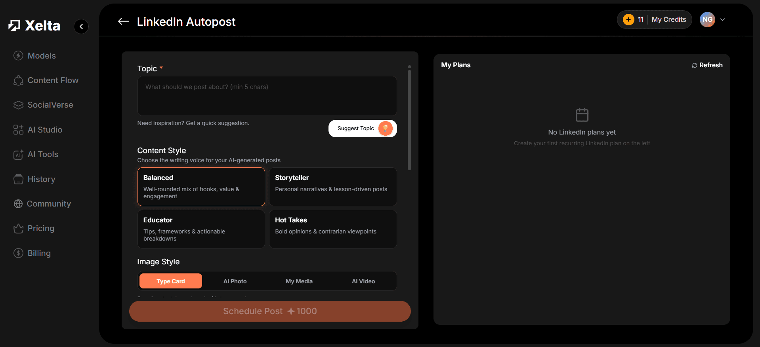Click the Billing dollar icon

tap(18, 253)
